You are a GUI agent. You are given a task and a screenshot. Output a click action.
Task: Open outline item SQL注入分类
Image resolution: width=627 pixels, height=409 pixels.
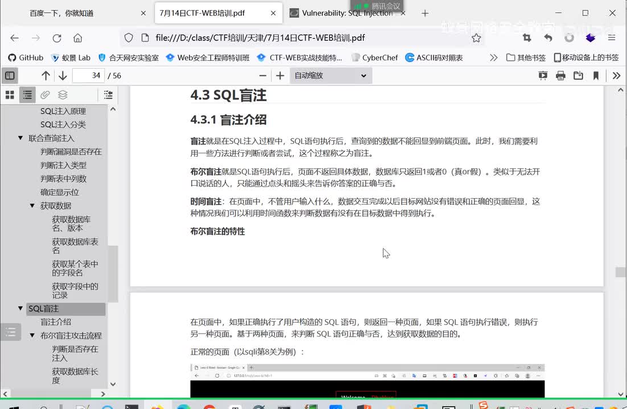point(63,124)
